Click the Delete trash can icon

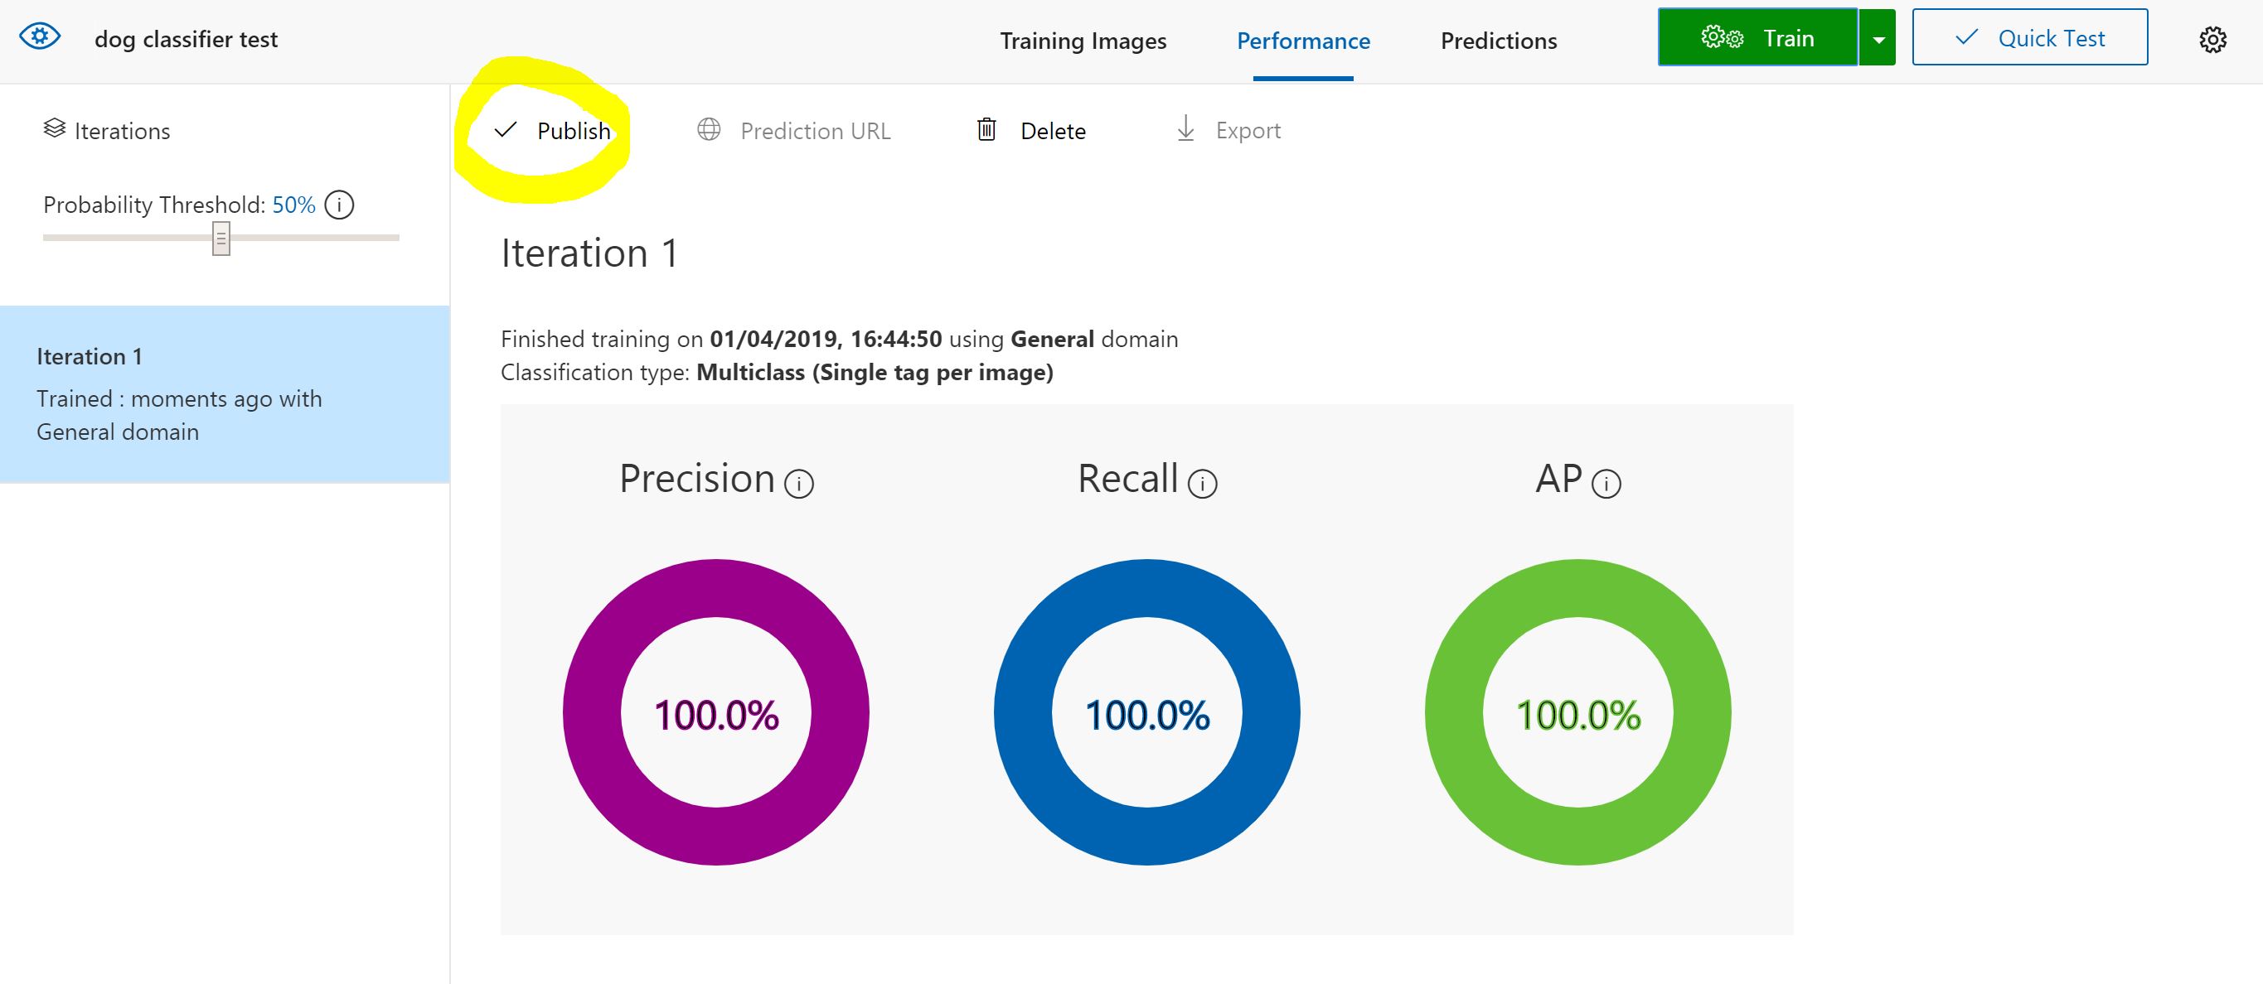986,130
